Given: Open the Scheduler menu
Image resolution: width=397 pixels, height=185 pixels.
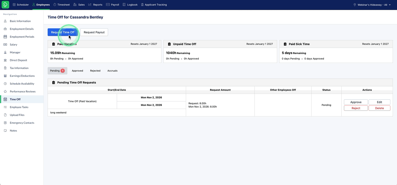Looking at the screenshot, I should pyautogui.click(x=21, y=5).
